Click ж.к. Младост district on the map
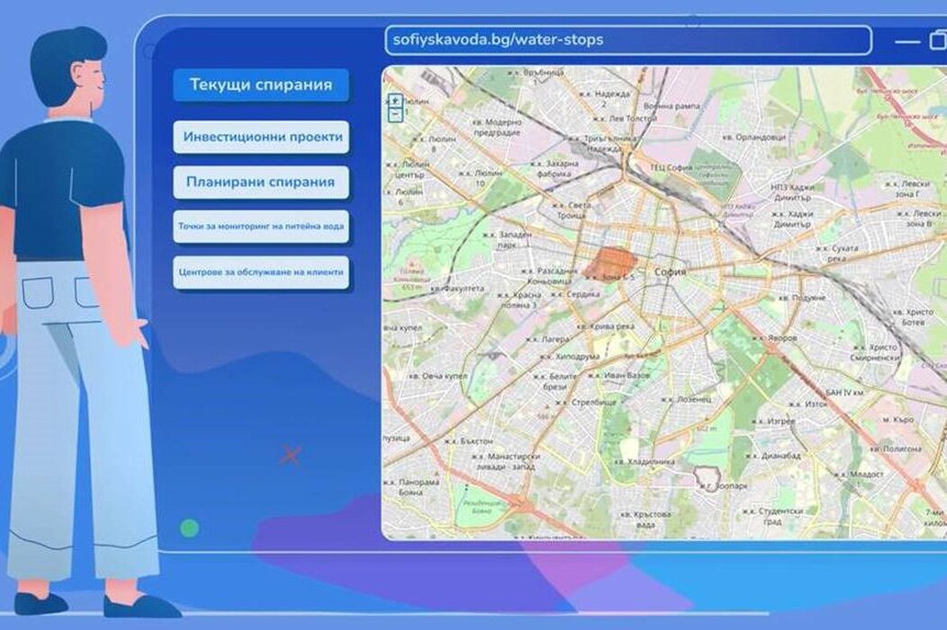This screenshot has height=630, width=947. [x=861, y=473]
